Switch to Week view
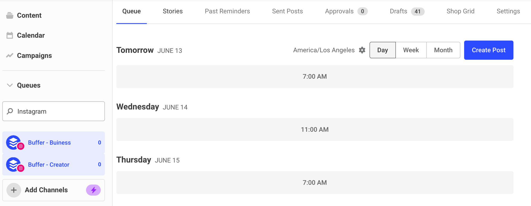The width and height of the screenshot is (531, 206). coord(411,50)
